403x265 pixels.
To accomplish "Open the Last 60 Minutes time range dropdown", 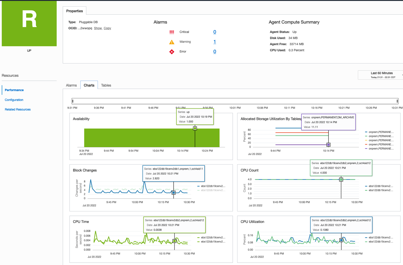I will coord(381,75).
